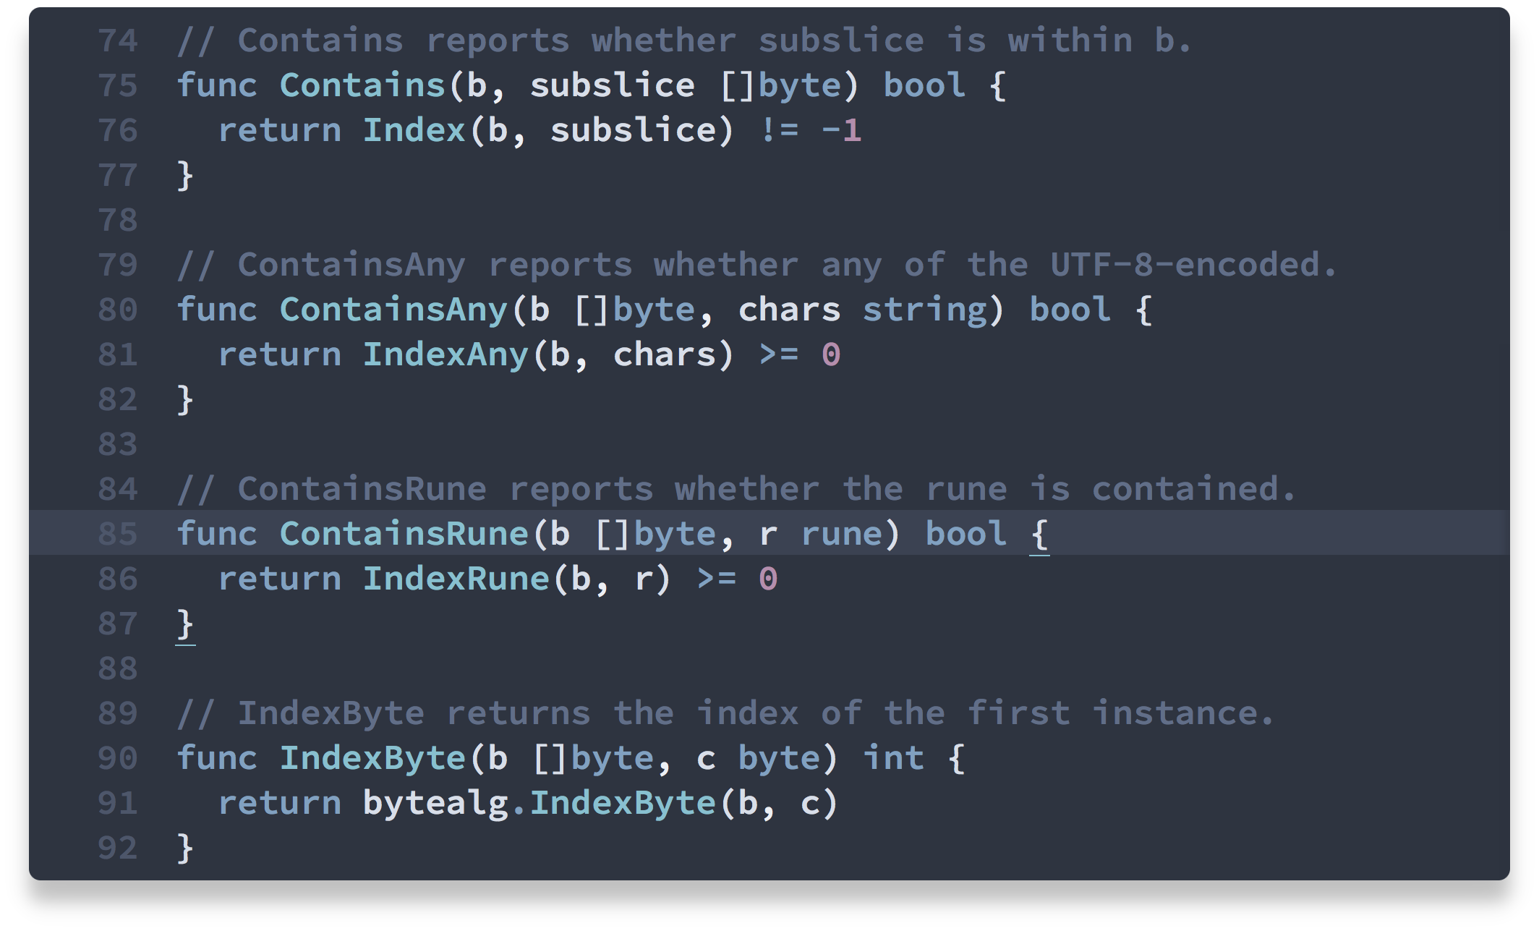Click the Contains function name on line 75

pyautogui.click(x=362, y=85)
